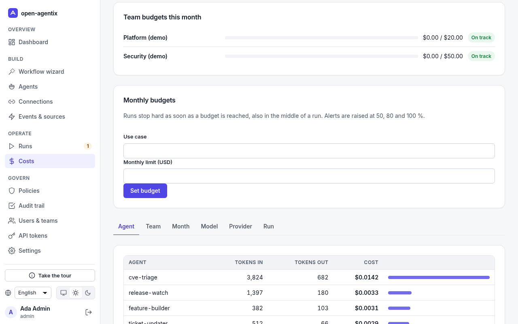Click the $0.0142 cost value
Screen dimensions: 518x324
[367, 277]
